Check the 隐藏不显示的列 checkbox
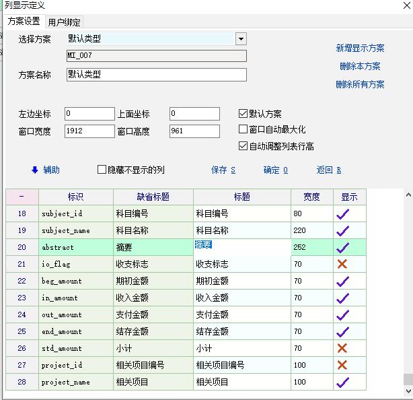 pyautogui.click(x=102, y=170)
